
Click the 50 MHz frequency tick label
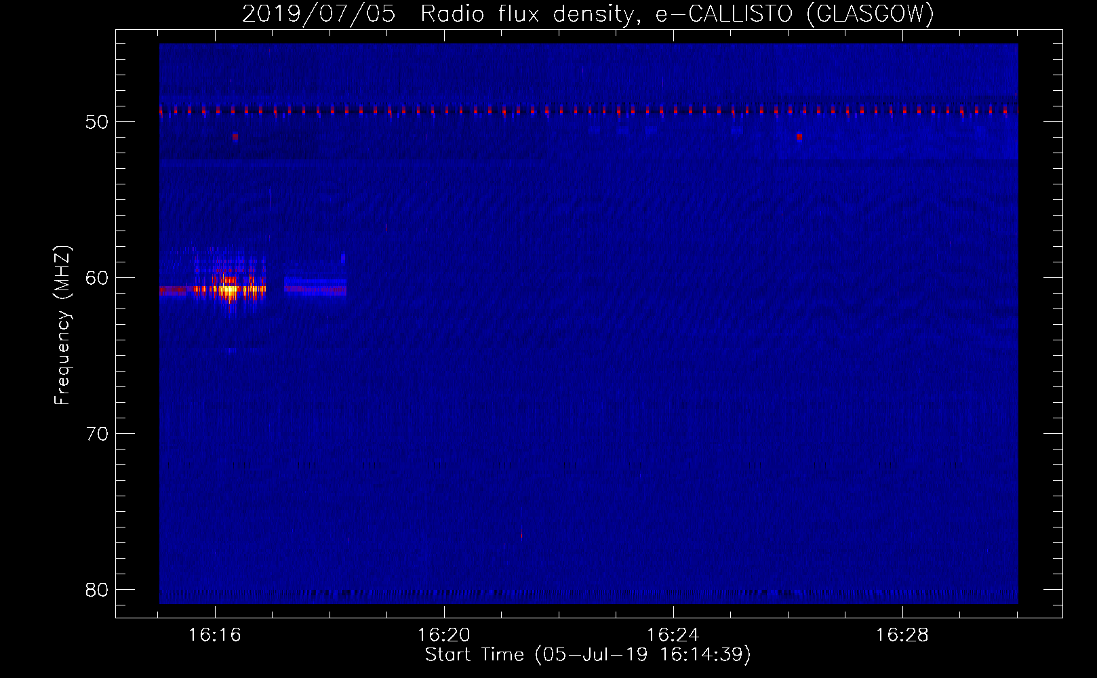(97, 122)
